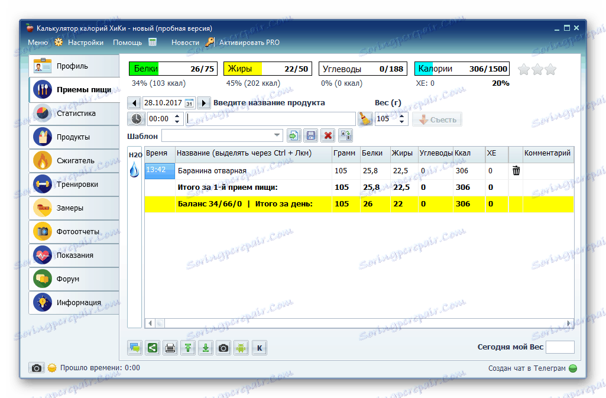The width and height of the screenshot is (606, 398).
Task: Click the bottom toolbar camera icon
Action: point(223,348)
